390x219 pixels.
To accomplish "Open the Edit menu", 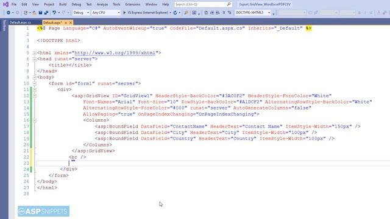I will (24, 4).
